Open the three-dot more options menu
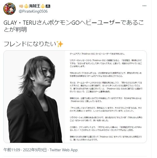Viewport: 157px width, 158px height. coord(144,6)
